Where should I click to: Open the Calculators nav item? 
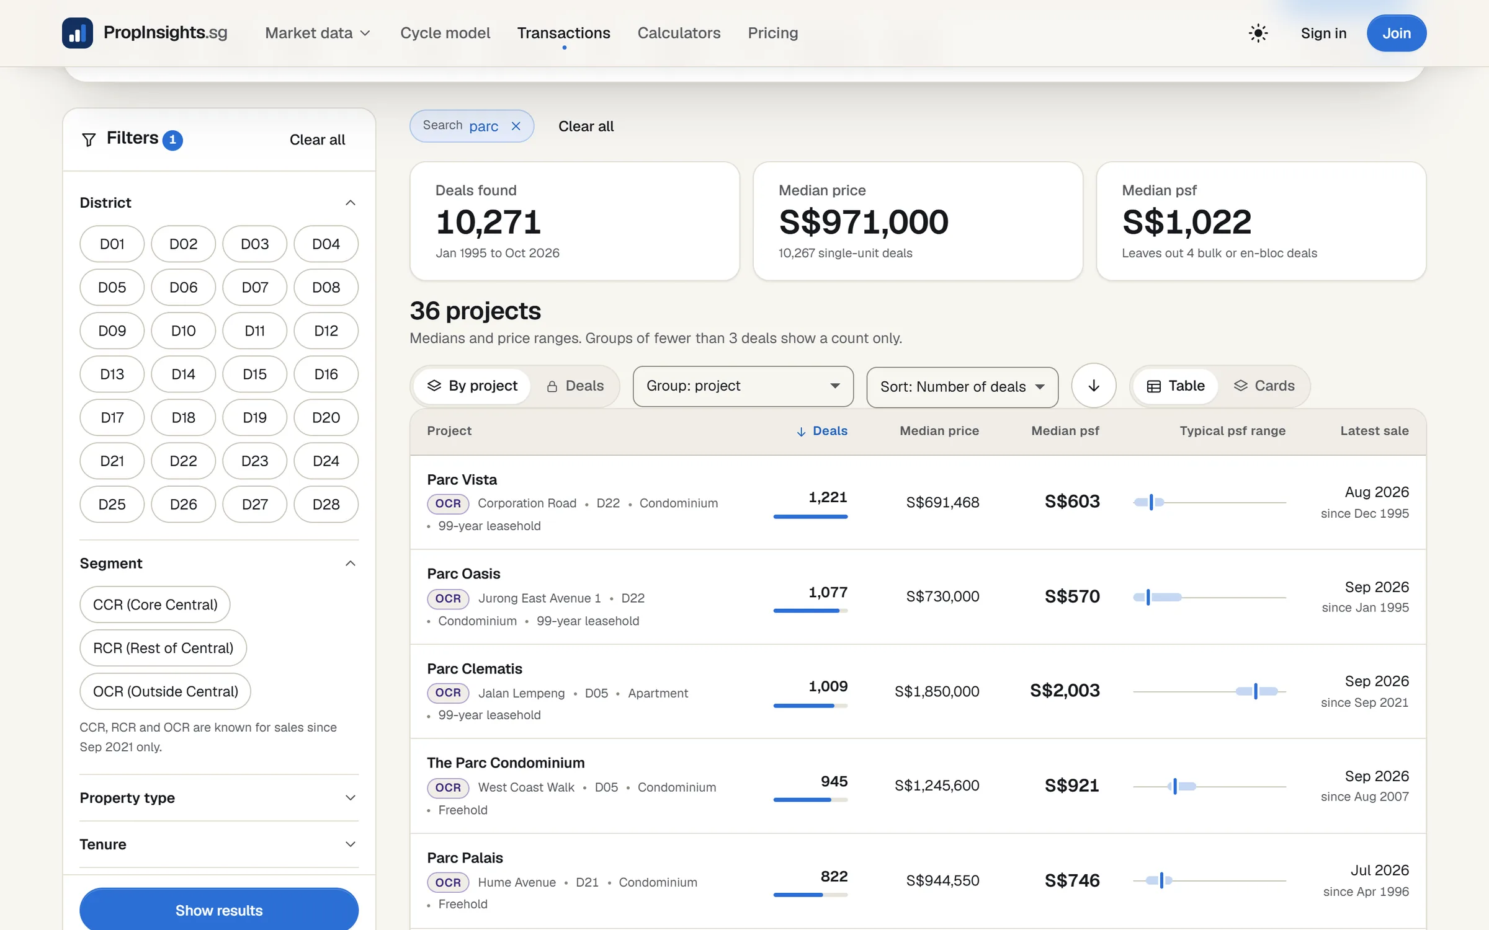(x=679, y=33)
